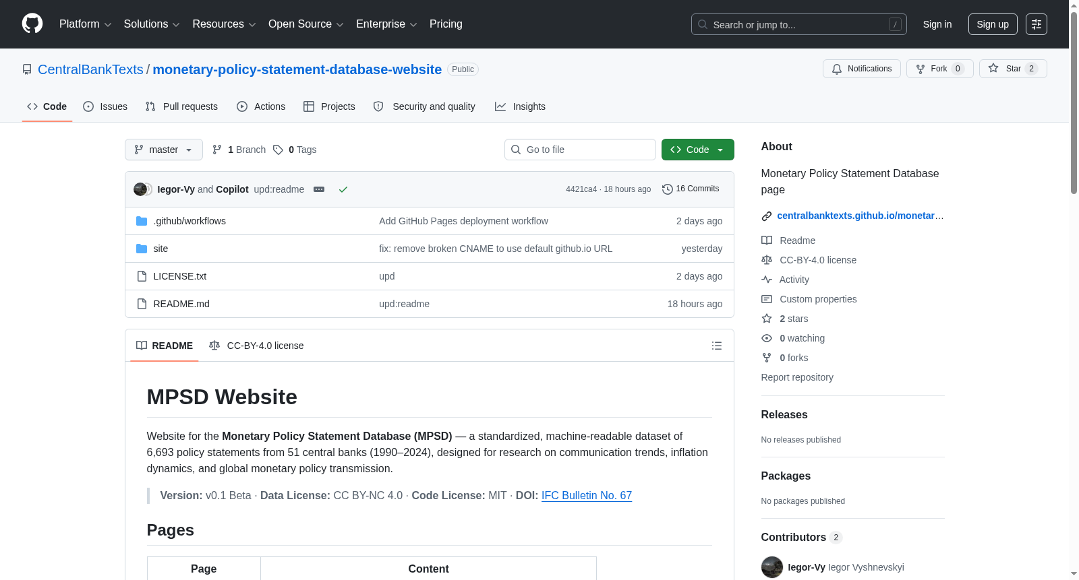Switch to the CC-BY-4.0 license tab
Image resolution: width=1079 pixels, height=580 pixels.
pyautogui.click(x=256, y=346)
